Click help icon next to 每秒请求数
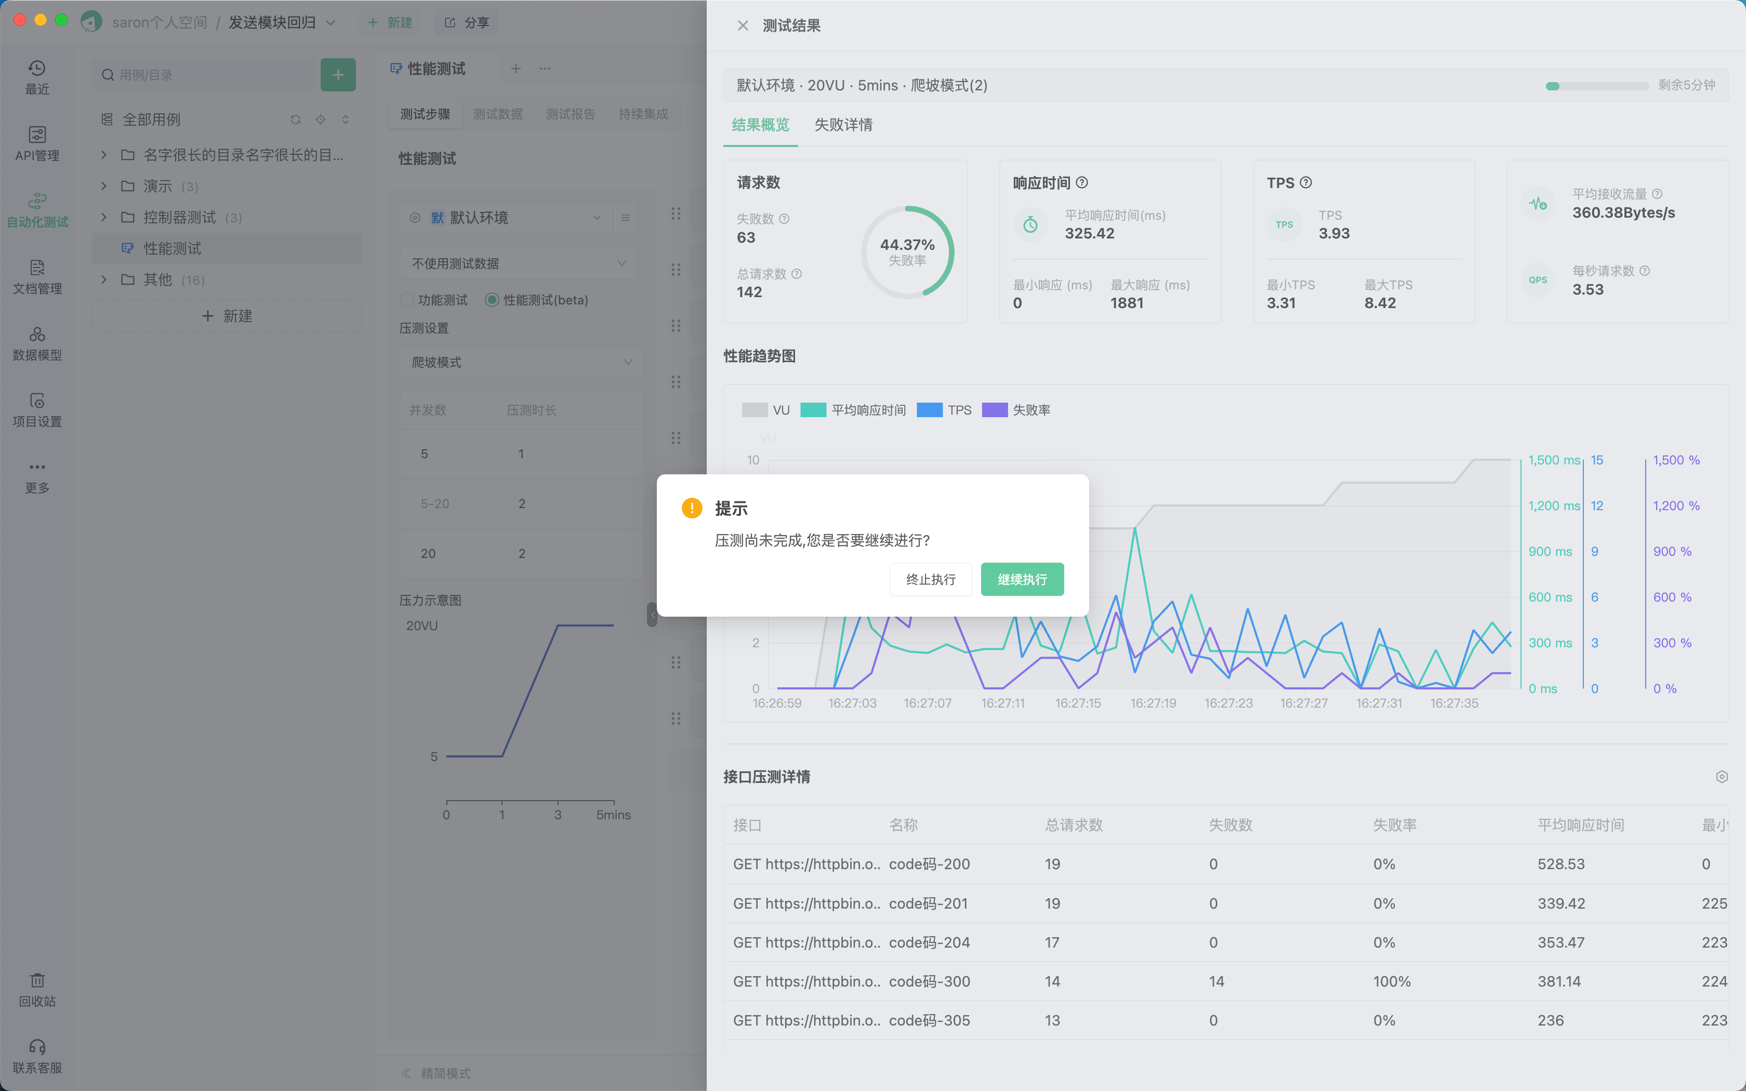This screenshot has width=1746, height=1091. pyautogui.click(x=1644, y=271)
